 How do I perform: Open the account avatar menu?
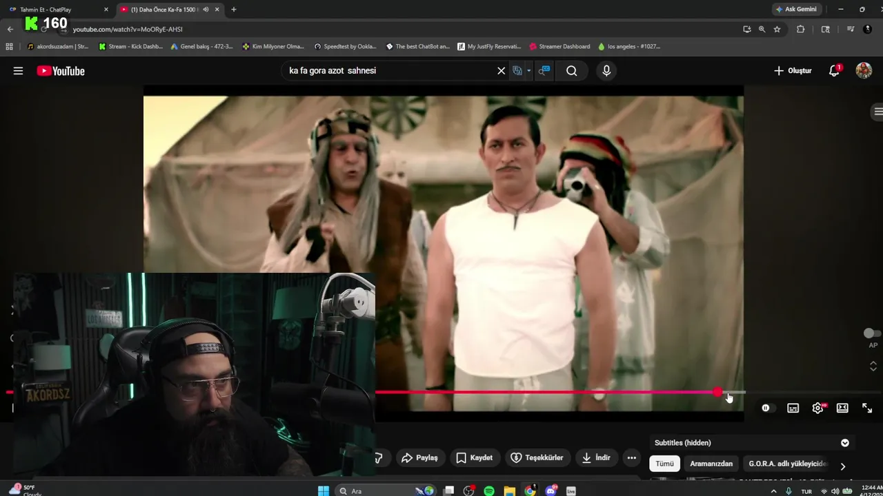point(864,71)
